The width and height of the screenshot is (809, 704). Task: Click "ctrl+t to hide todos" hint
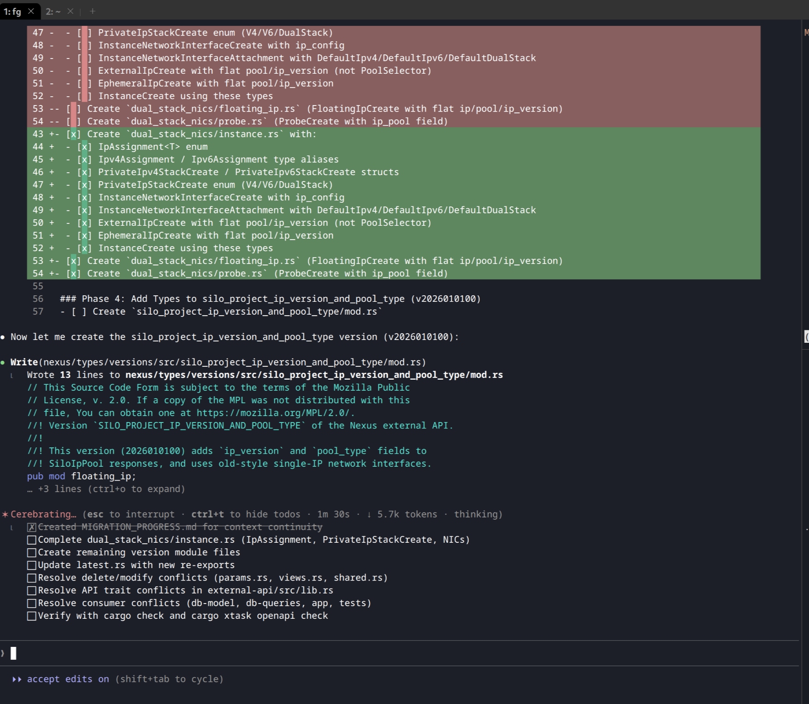[x=246, y=514]
